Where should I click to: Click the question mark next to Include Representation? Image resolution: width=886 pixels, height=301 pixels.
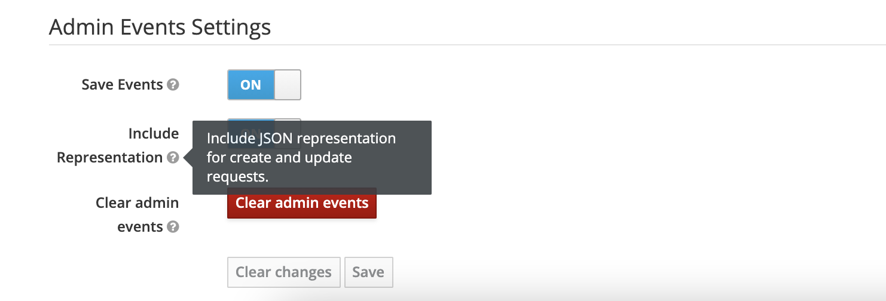(x=173, y=158)
